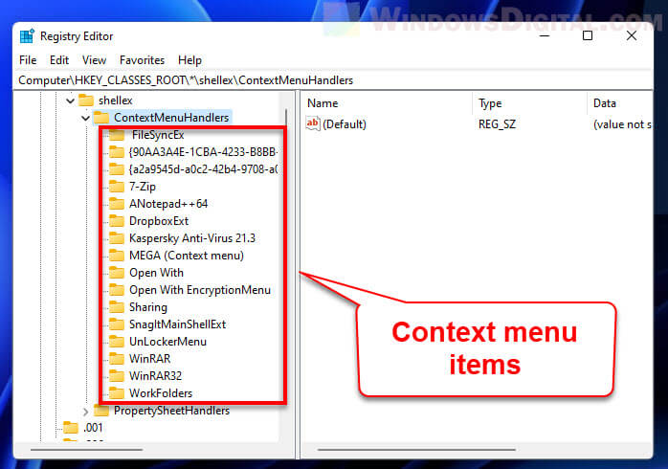Open the View menu
668x469 pixels.
94,60
